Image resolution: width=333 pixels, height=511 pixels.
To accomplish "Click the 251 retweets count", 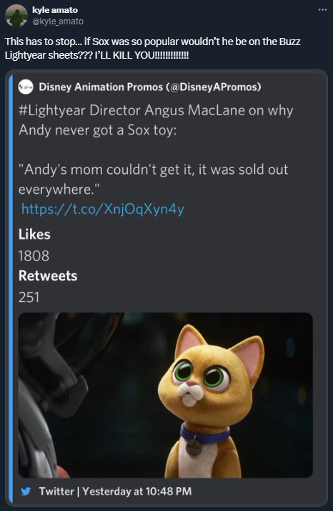I will pyautogui.click(x=29, y=297).
